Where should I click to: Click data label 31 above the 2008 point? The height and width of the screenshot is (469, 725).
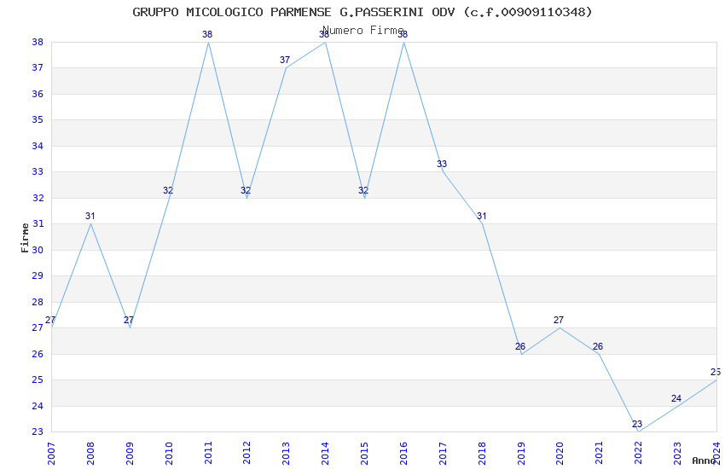pyautogui.click(x=90, y=216)
